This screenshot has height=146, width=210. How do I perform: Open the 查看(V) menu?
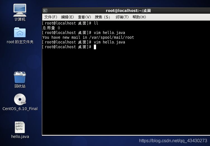(x=84, y=17)
